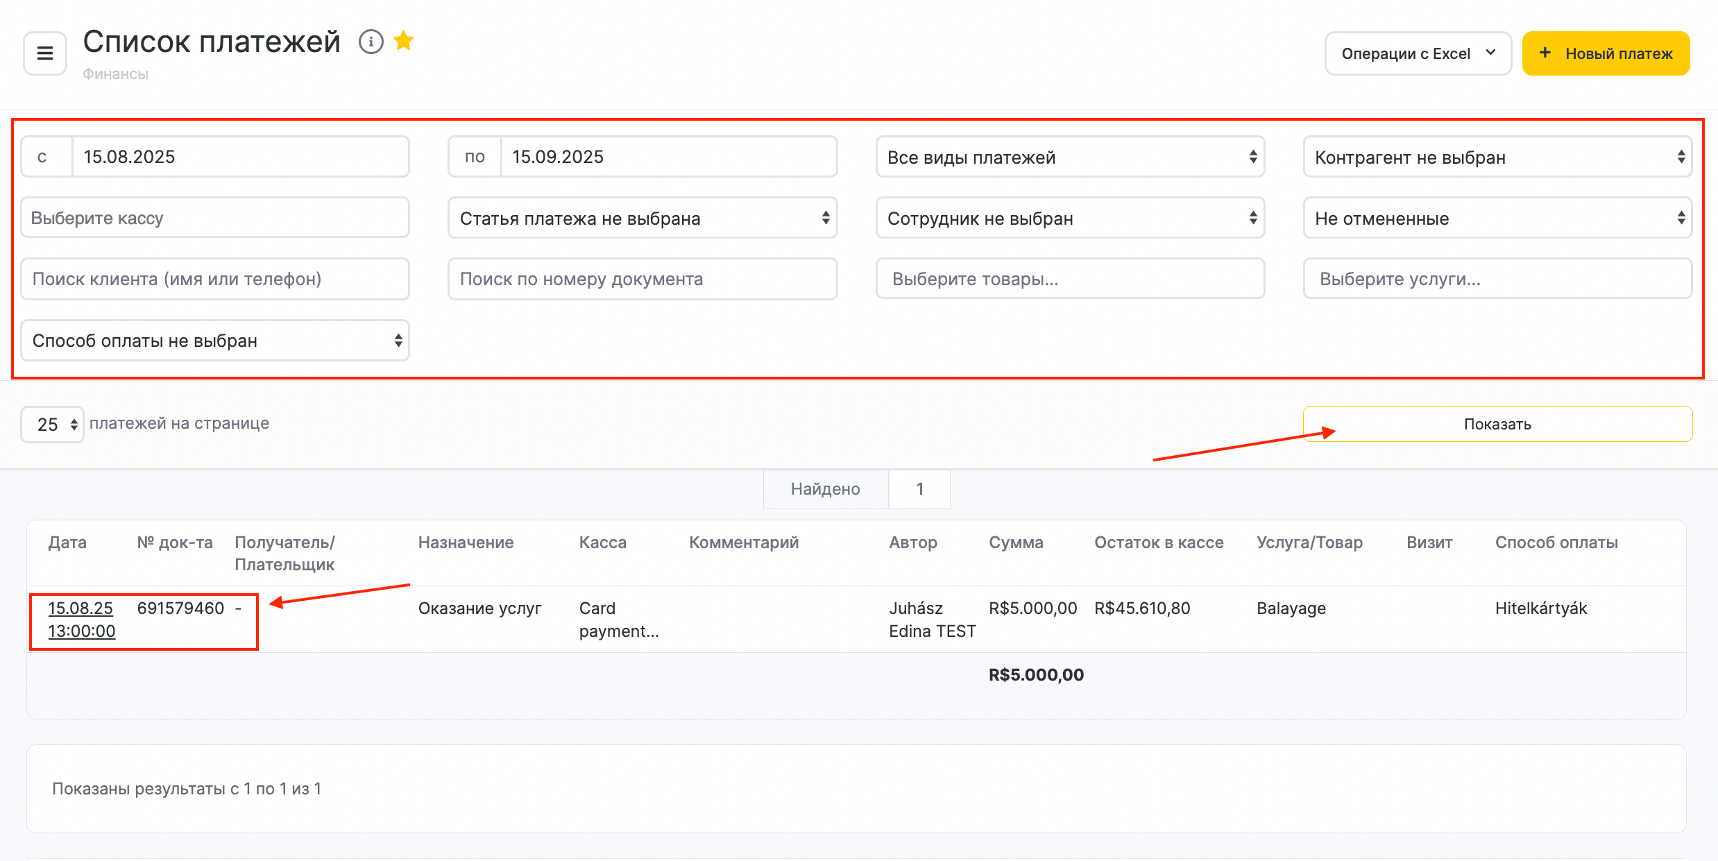Toggle the yellow favorite star
This screenshot has width=1718, height=861.
(x=403, y=42)
